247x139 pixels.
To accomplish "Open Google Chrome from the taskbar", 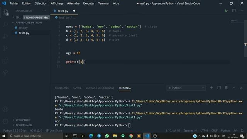I will pos(131,136).
